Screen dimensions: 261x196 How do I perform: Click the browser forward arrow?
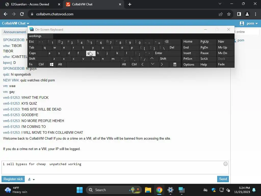point(14,14)
